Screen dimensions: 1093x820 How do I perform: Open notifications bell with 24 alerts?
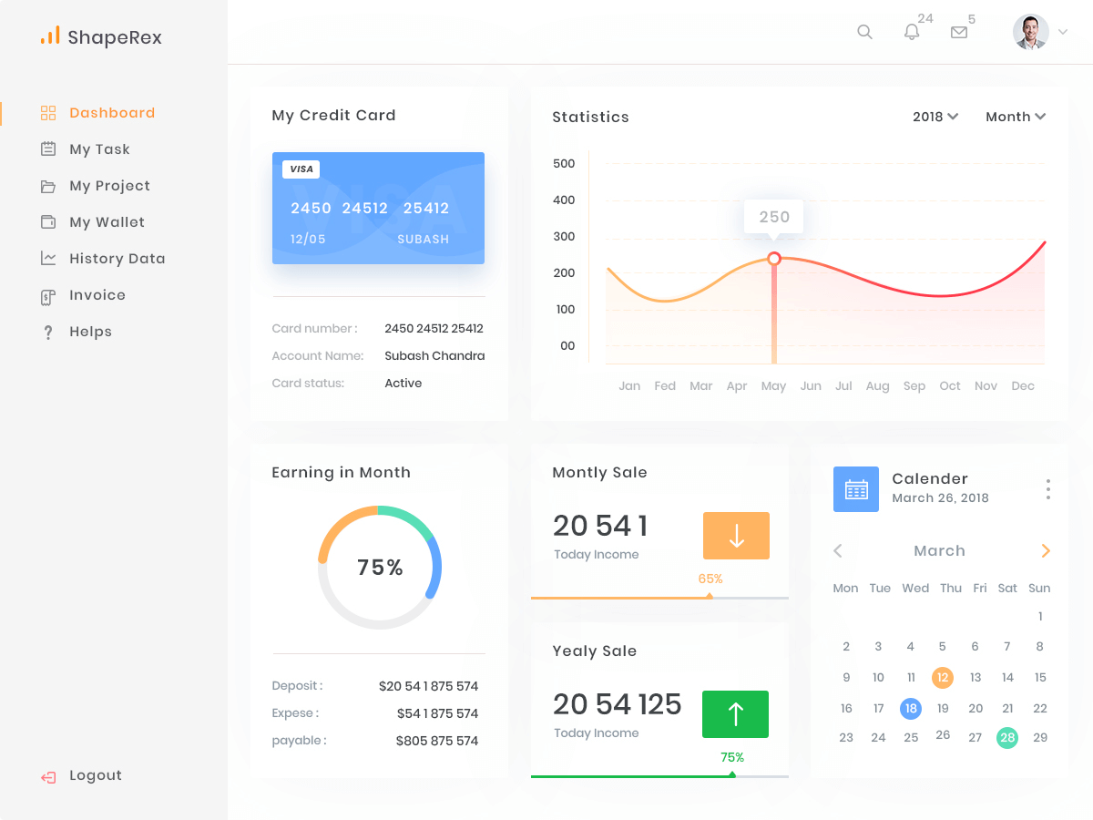[912, 32]
